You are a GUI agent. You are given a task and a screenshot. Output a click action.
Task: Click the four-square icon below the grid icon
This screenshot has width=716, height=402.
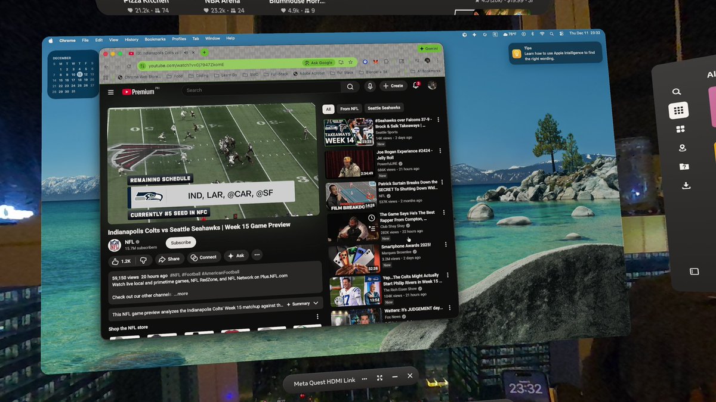coord(681,129)
